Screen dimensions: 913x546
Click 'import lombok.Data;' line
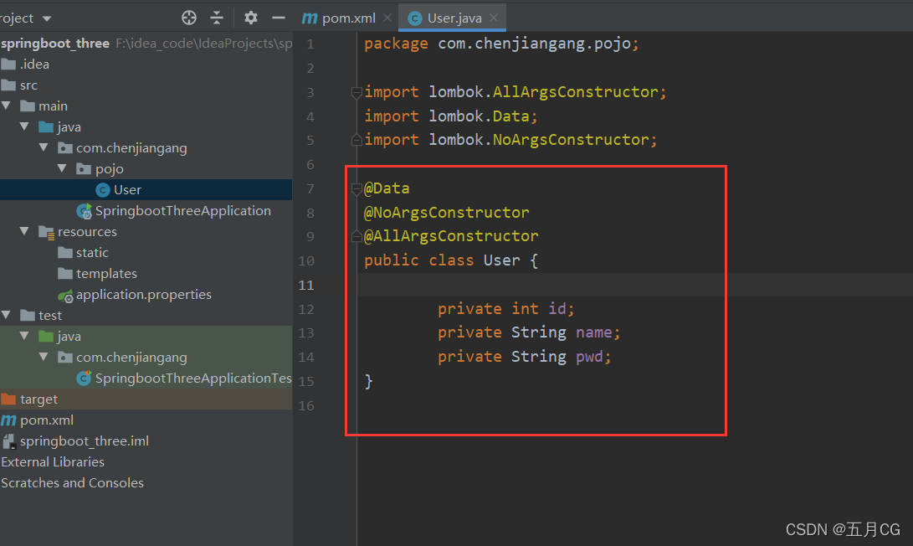pos(451,116)
